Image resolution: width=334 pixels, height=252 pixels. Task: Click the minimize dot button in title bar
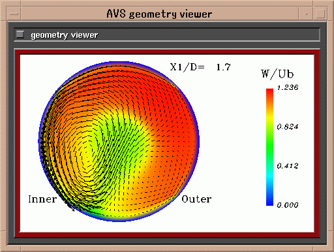[x=306, y=14]
